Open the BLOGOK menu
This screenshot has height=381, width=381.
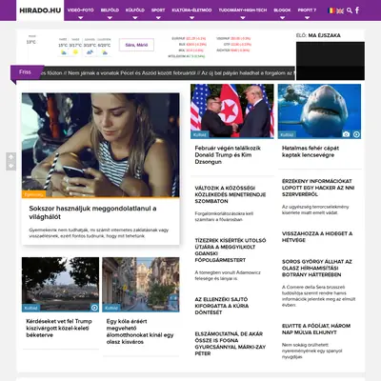point(282,10)
